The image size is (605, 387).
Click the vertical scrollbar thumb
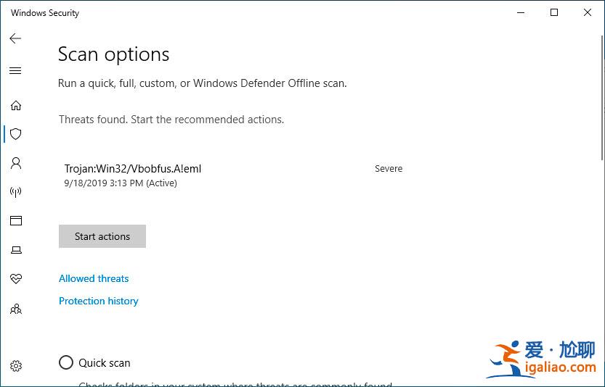(602, 97)
